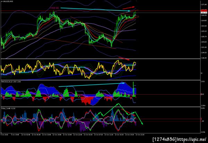
Task: Click the 1154.25 value on the price axis
Action: tap(204, 42)
